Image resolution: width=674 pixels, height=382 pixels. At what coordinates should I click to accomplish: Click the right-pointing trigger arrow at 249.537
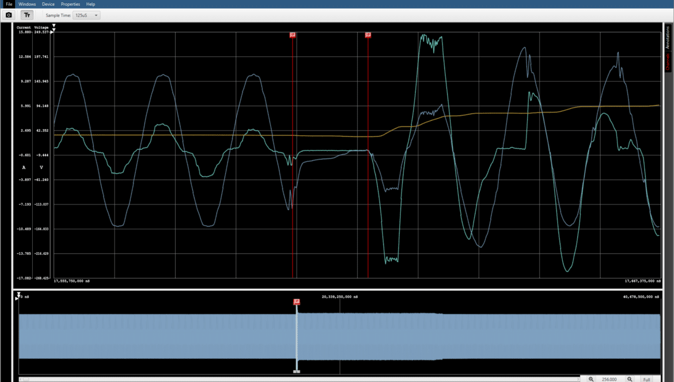point(52,32)
